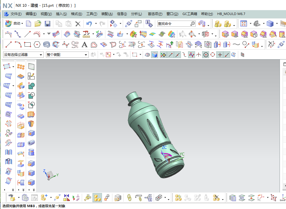This screenshot has height=209, width=286.
Task: Open the 没有选择过滤器 selection filter dropdown
Action: [23, 55]
